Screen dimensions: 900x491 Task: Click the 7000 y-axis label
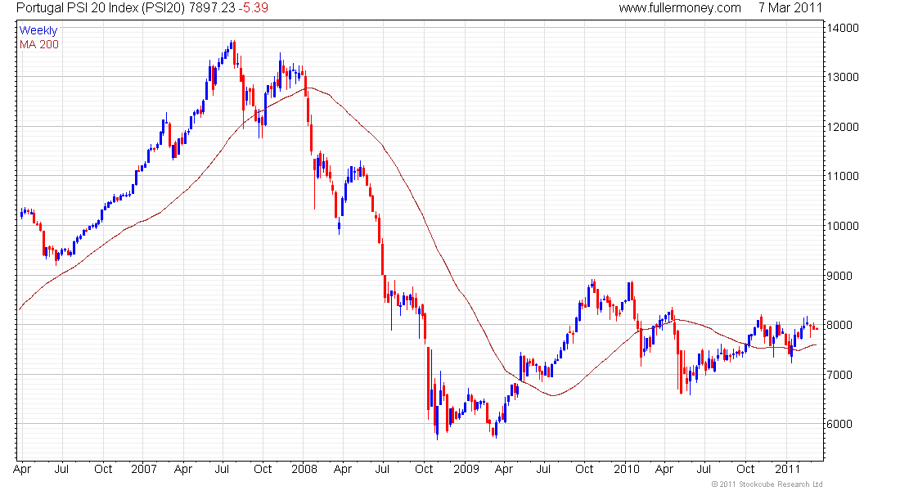click(x=839, y=375)
